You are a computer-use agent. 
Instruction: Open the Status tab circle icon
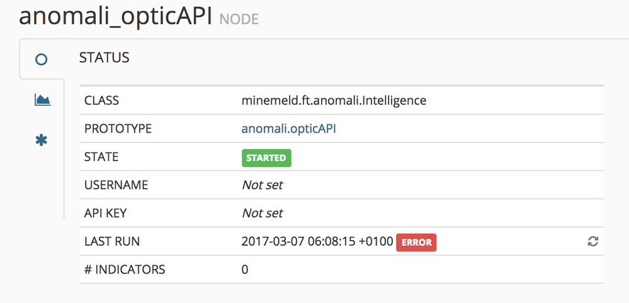point(42,60)
